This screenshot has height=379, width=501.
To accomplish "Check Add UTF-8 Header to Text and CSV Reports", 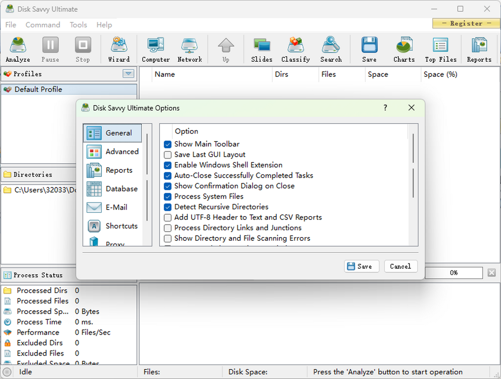I will tap(167, 217).
